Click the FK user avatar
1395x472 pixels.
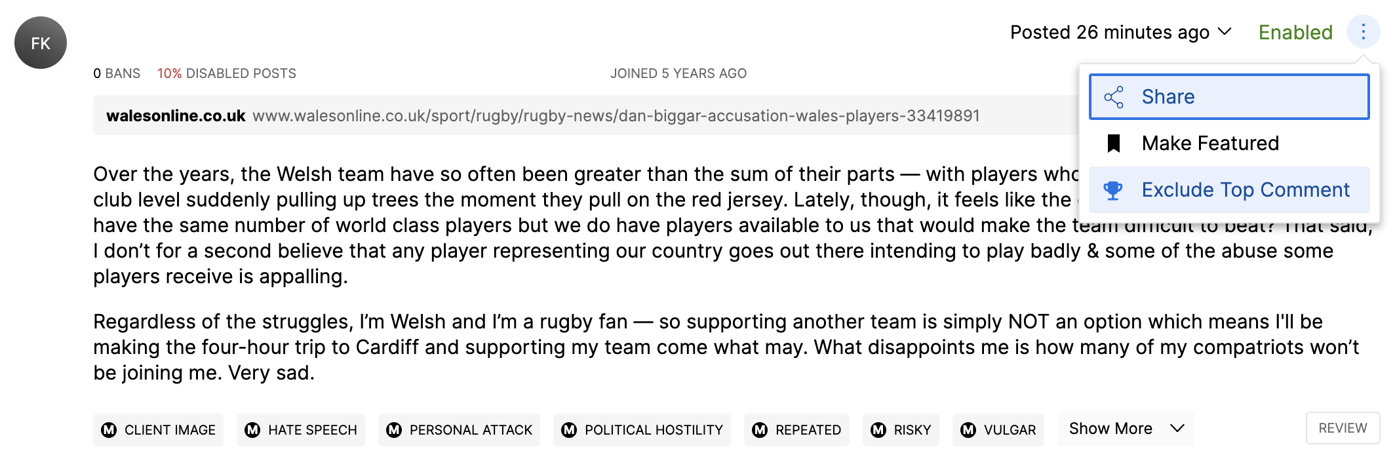click(x=41, y=43)
